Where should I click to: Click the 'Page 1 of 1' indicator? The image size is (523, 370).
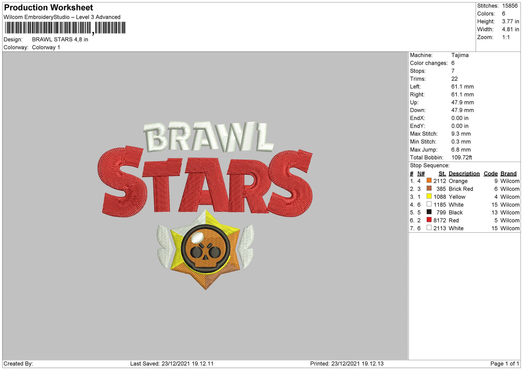(505, 363)
